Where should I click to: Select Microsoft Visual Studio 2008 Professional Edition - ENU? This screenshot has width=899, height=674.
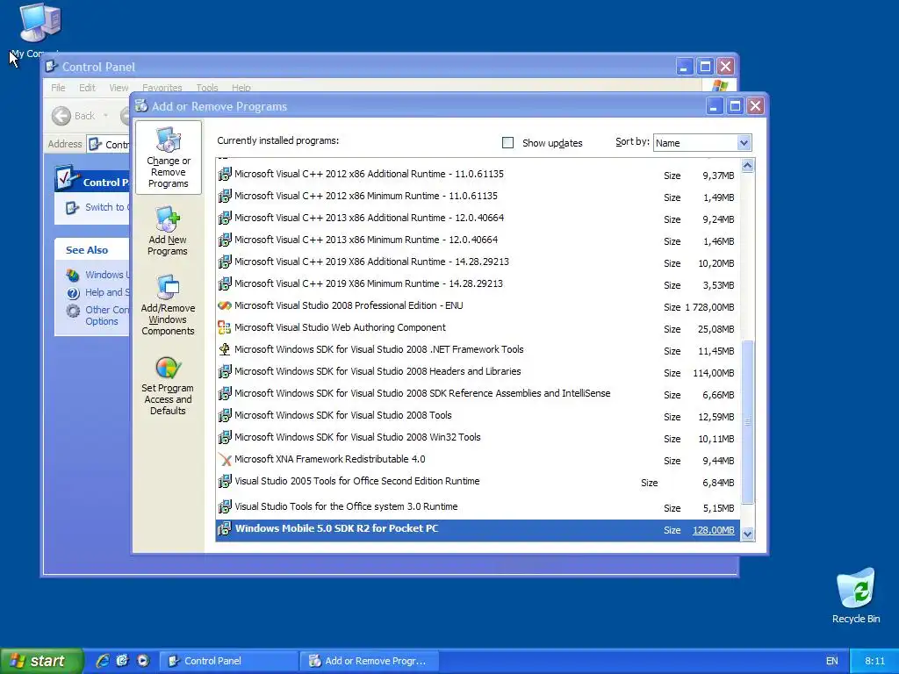349,305
